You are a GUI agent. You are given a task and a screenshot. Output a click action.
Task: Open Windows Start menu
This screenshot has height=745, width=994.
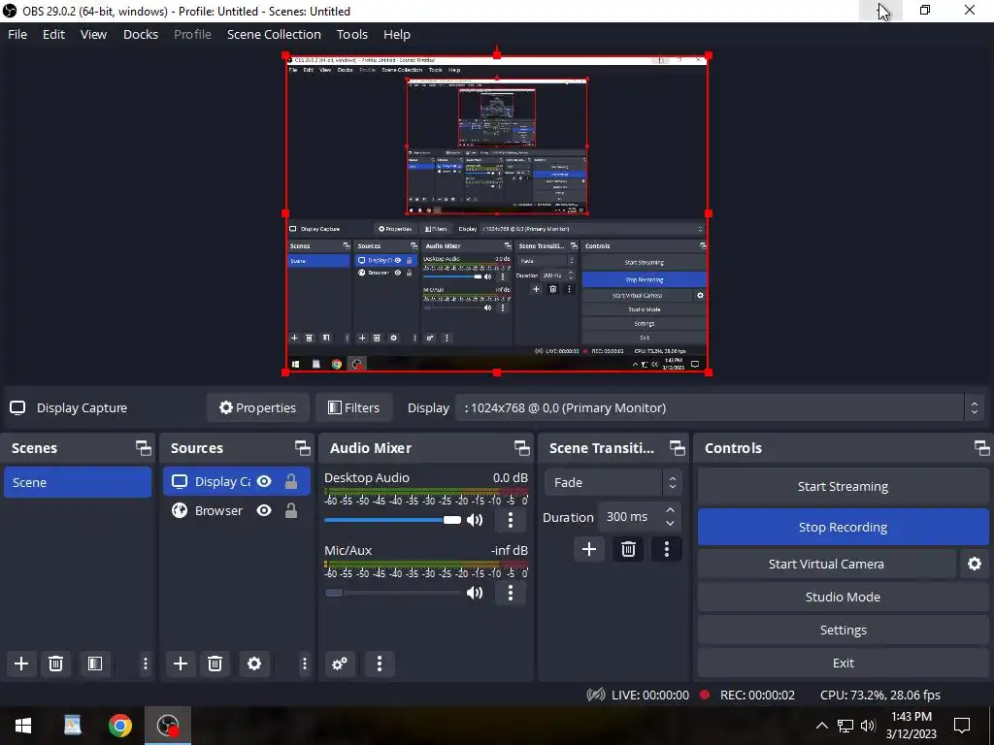[23, 726]
